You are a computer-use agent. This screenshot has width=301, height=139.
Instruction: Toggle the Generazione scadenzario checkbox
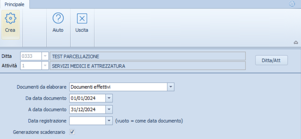coord(72,132)
